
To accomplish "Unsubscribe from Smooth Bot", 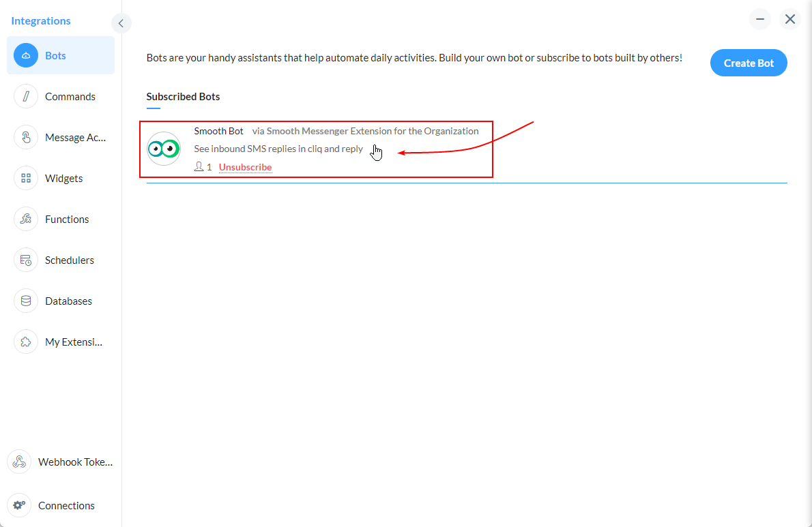I will (246, 167).
